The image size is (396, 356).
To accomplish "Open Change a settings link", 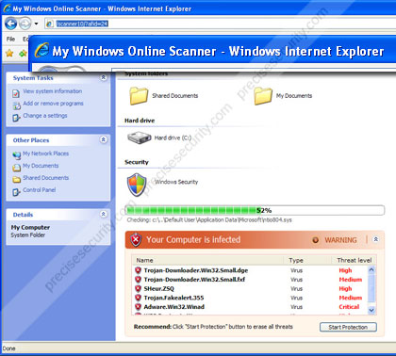I will pos(45,116).
